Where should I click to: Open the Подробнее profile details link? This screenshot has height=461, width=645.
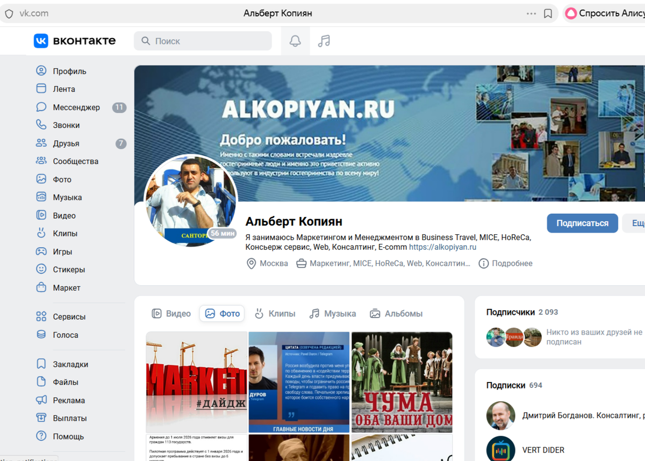(x=506, y=263)
